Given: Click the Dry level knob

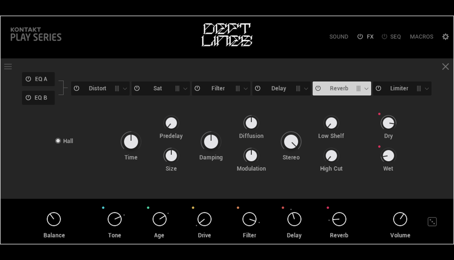Looking at the screenshot, I should 388,123.
